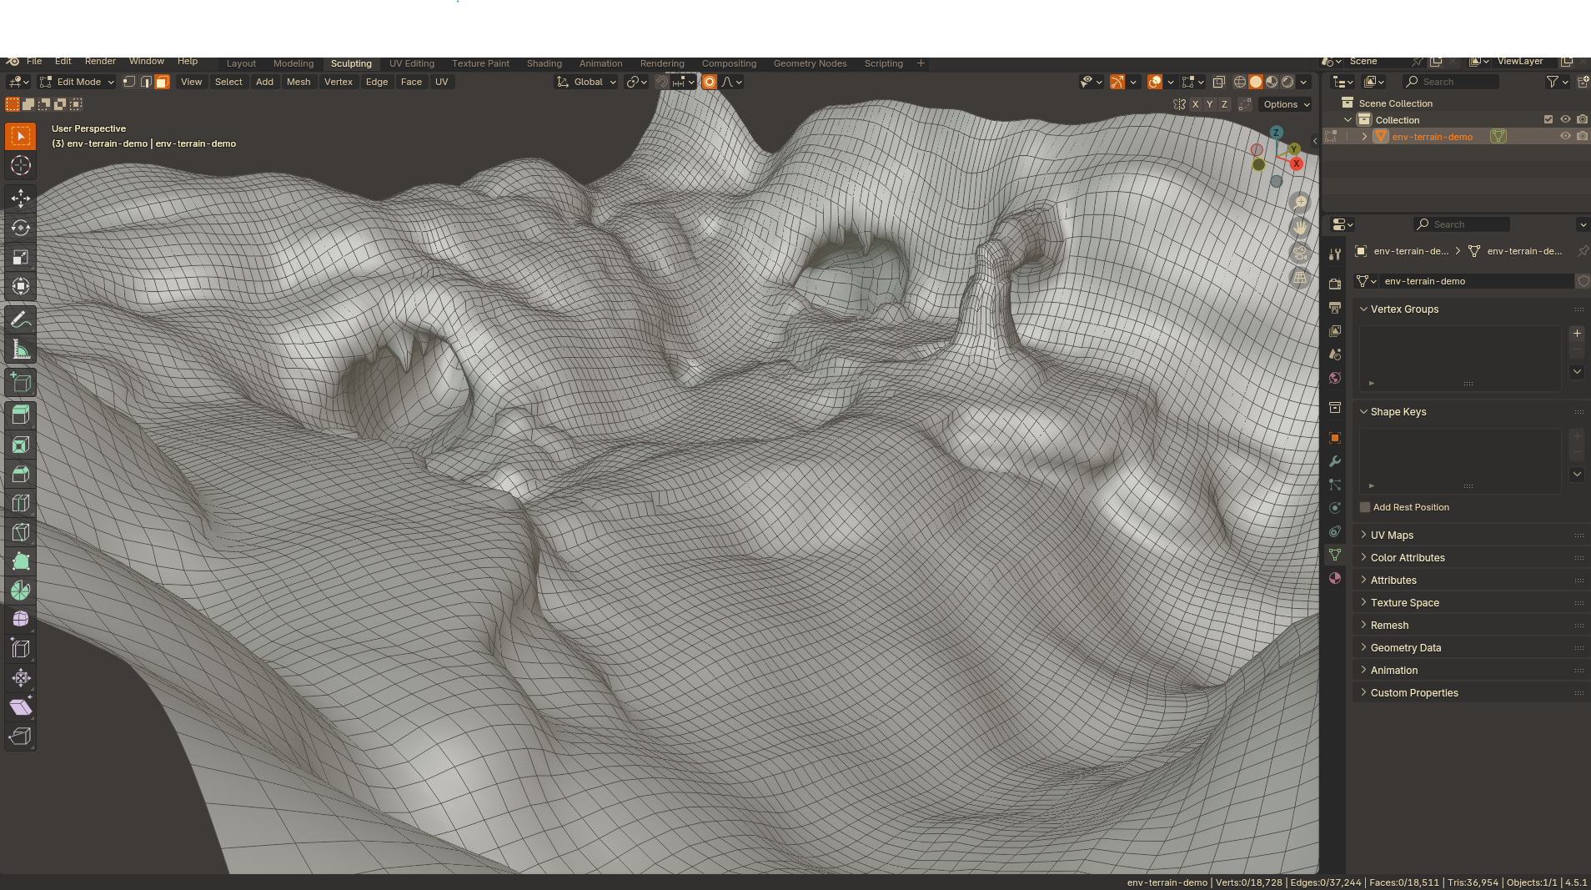This screenshot has height=890, width=1591.
Task: Expand the UV Maps section
Action: (x=1391, y=535)
